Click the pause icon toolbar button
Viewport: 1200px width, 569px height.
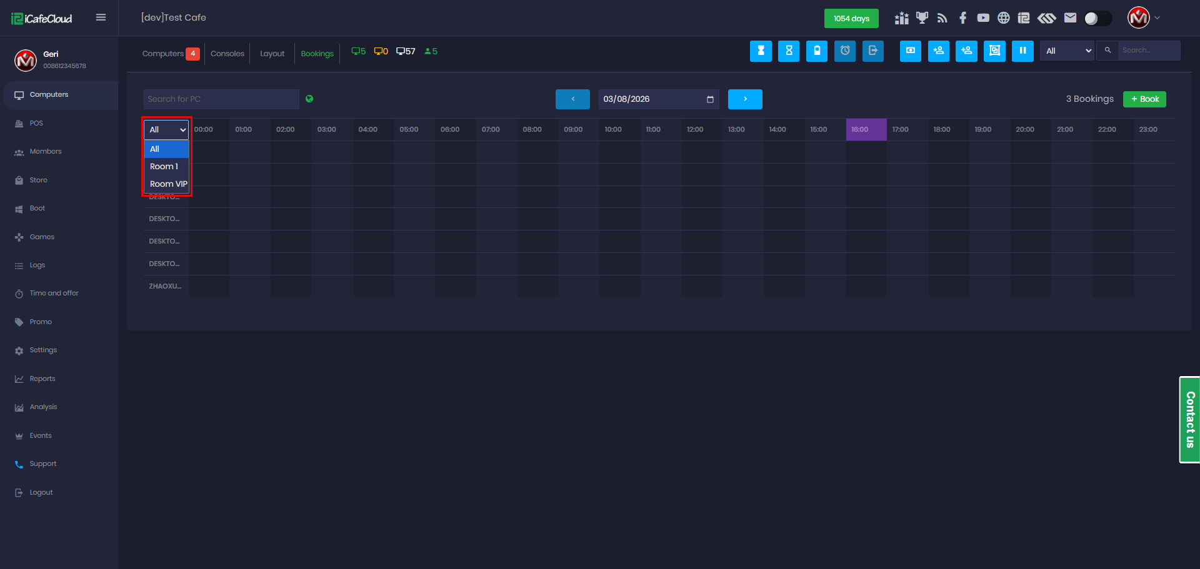(1022, 51)
